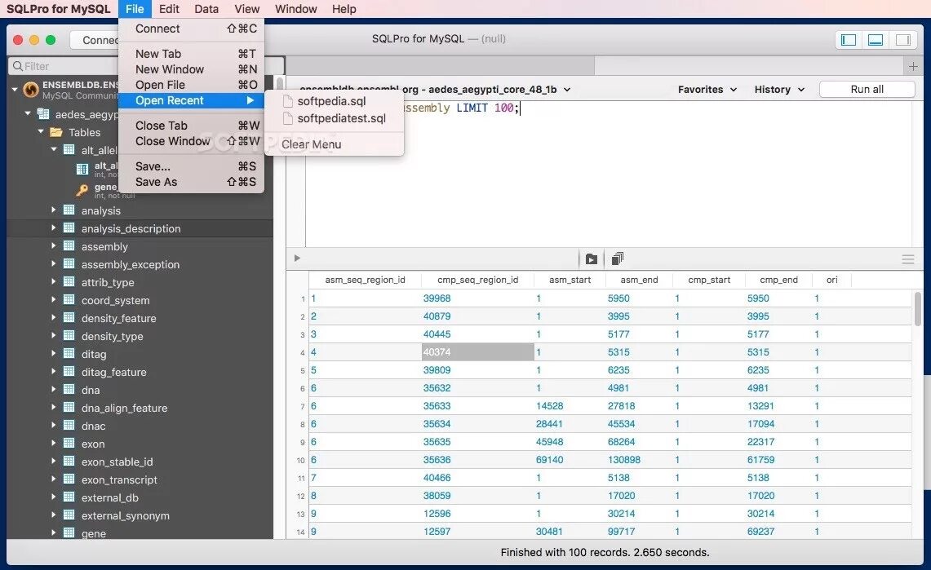Toggle the left sidebar panel icon
Screen dimensions: 931x570
point(849,40)
